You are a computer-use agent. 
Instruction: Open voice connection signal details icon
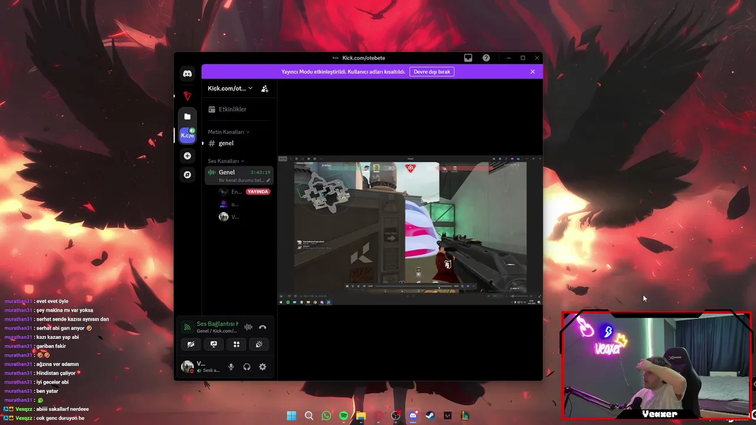pos(187,327)
